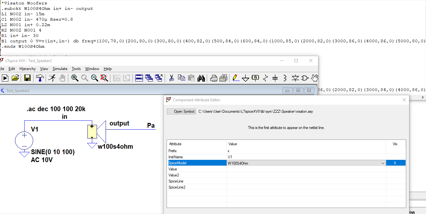
Task: Open Find with binoculars icon
Action: coord(201,78)
